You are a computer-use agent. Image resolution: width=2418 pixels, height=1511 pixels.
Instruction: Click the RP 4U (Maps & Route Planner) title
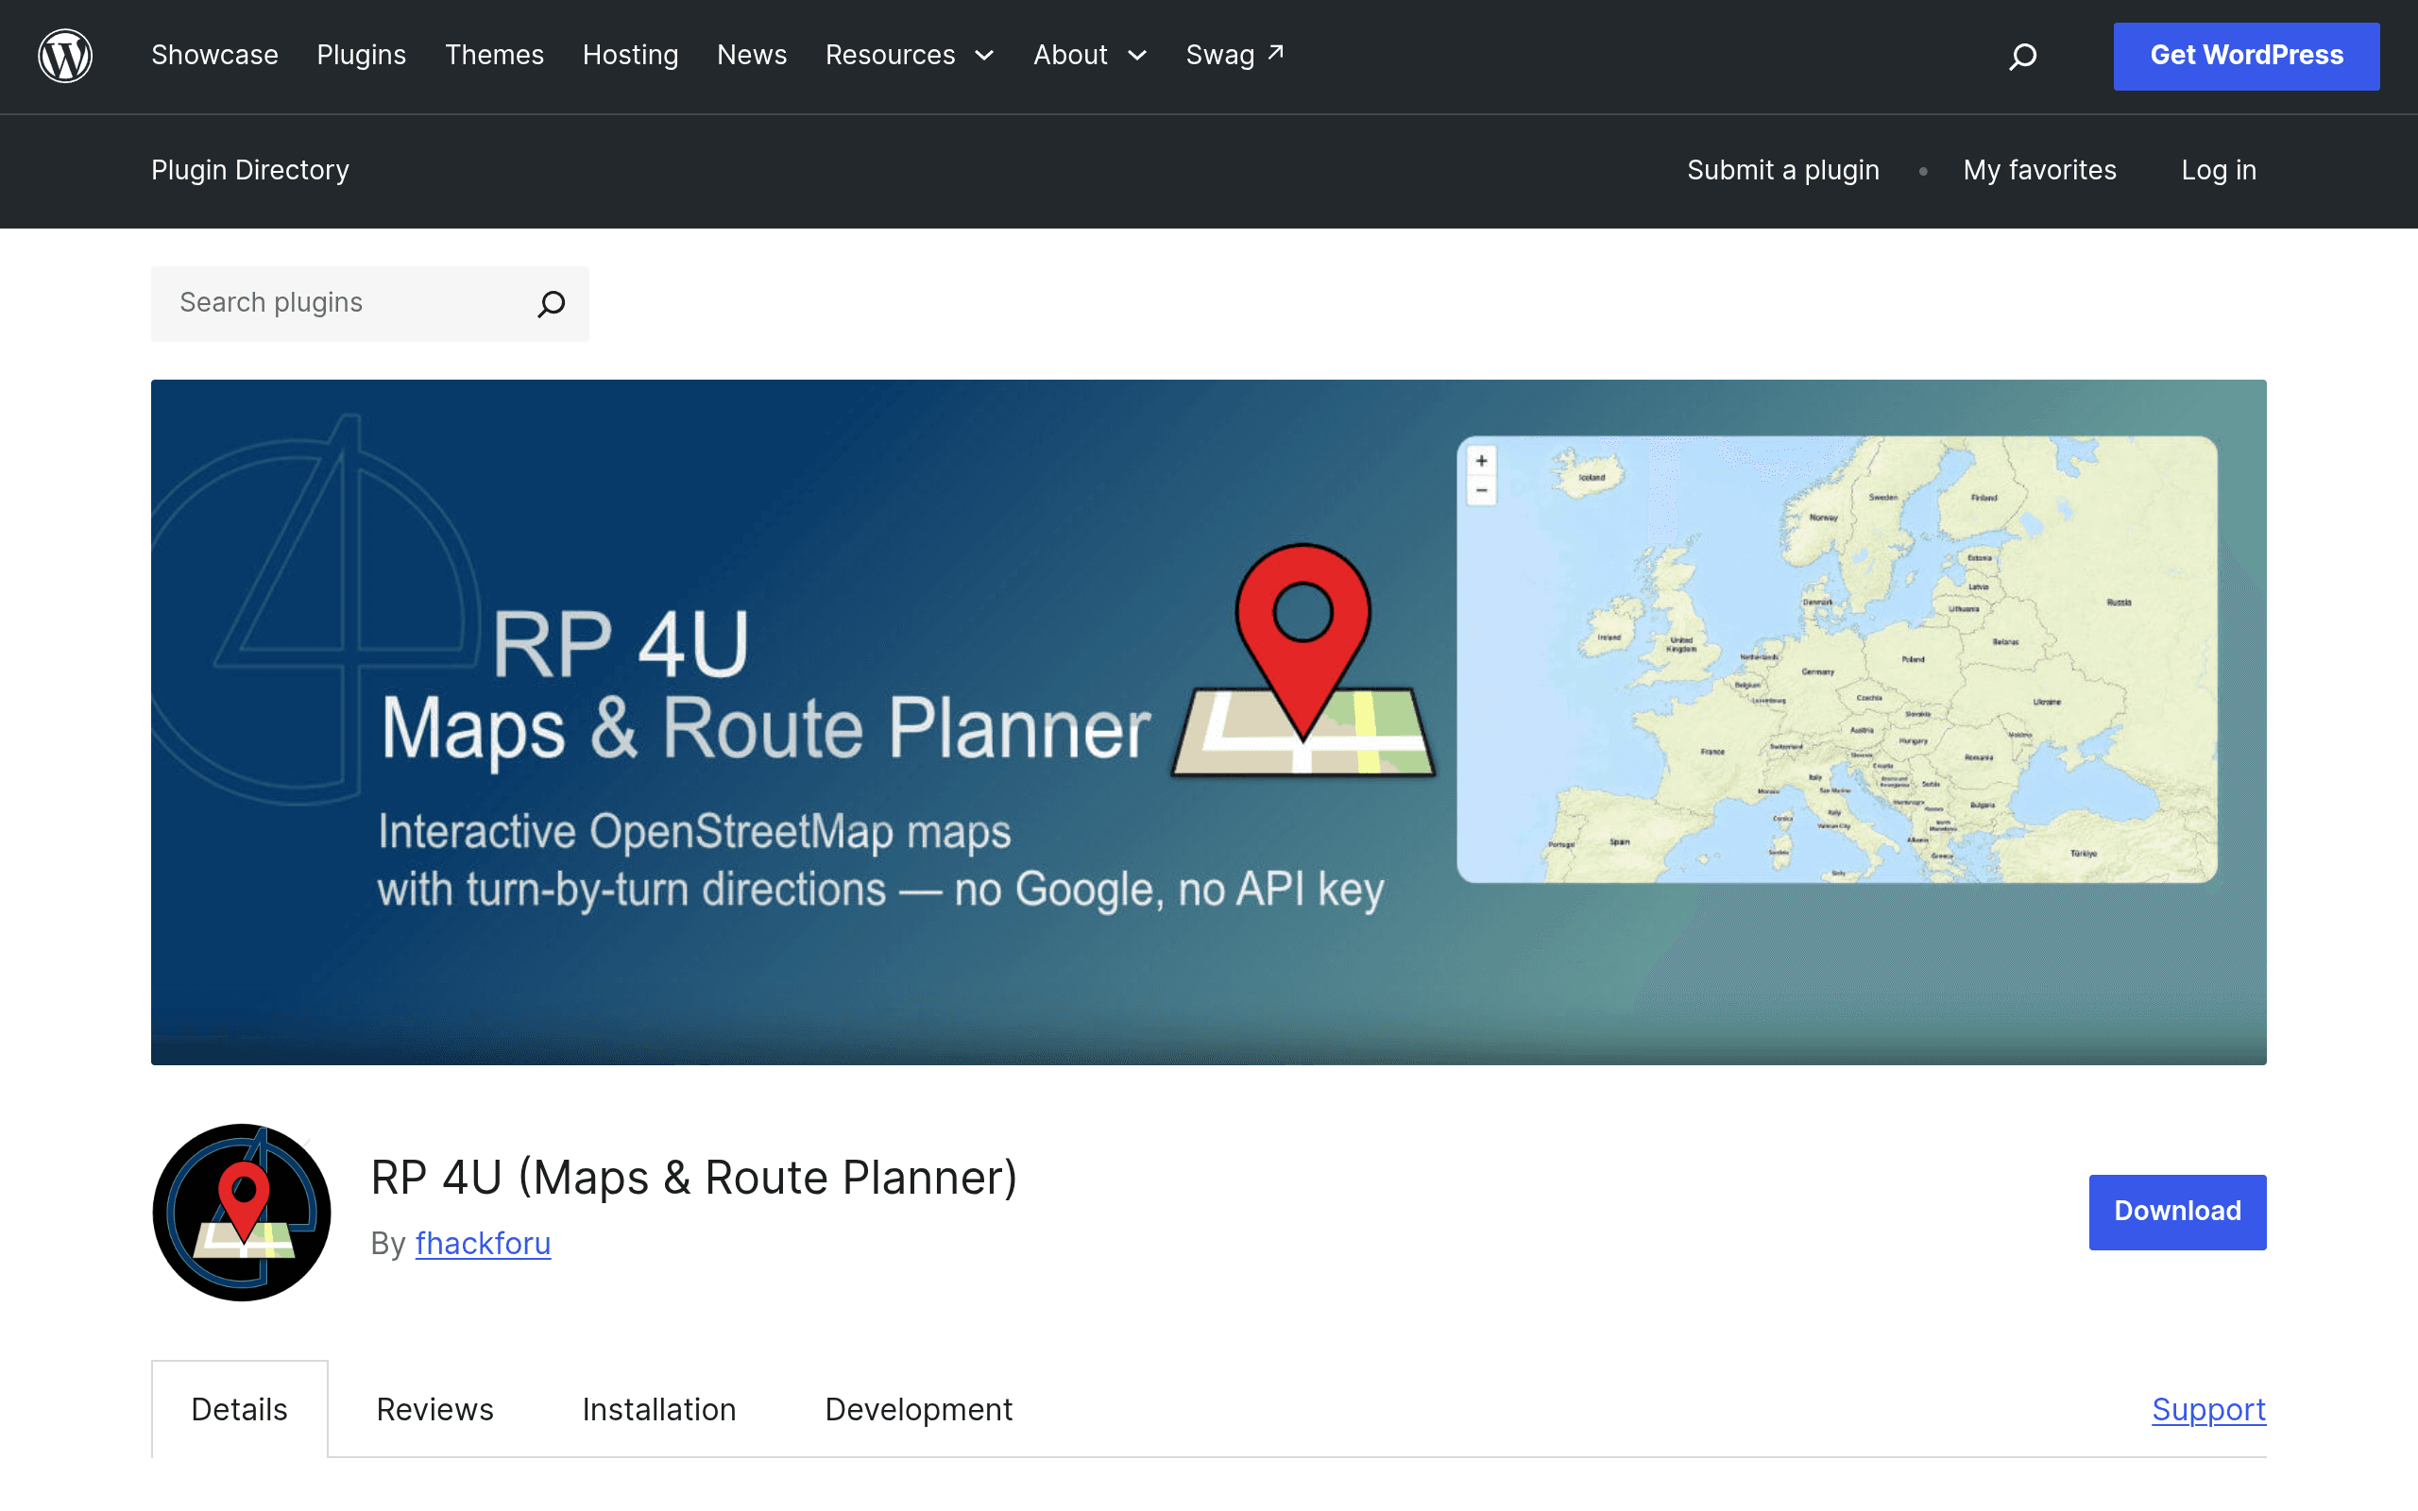point(693,1178)
